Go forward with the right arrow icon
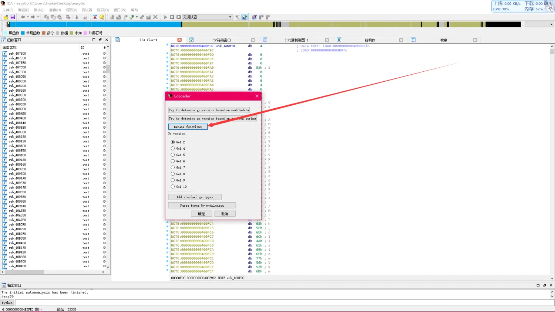555x312 pixels. 33,17
